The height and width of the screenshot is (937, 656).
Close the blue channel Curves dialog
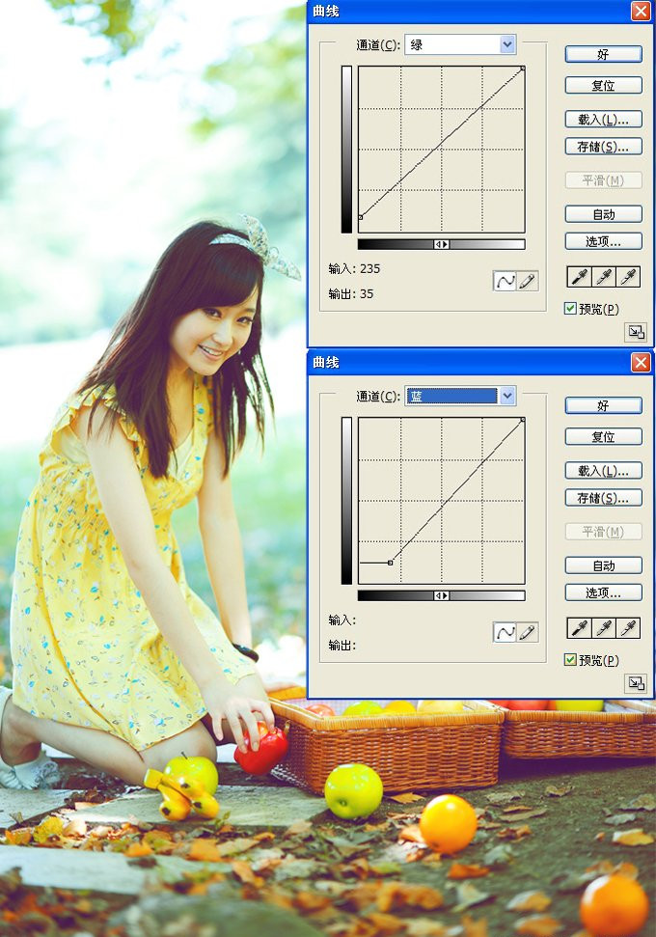[641, 362]
